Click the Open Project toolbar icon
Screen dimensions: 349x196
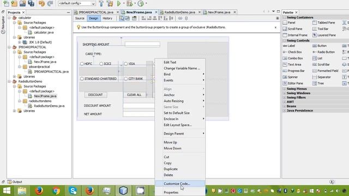tap(22, 3)
